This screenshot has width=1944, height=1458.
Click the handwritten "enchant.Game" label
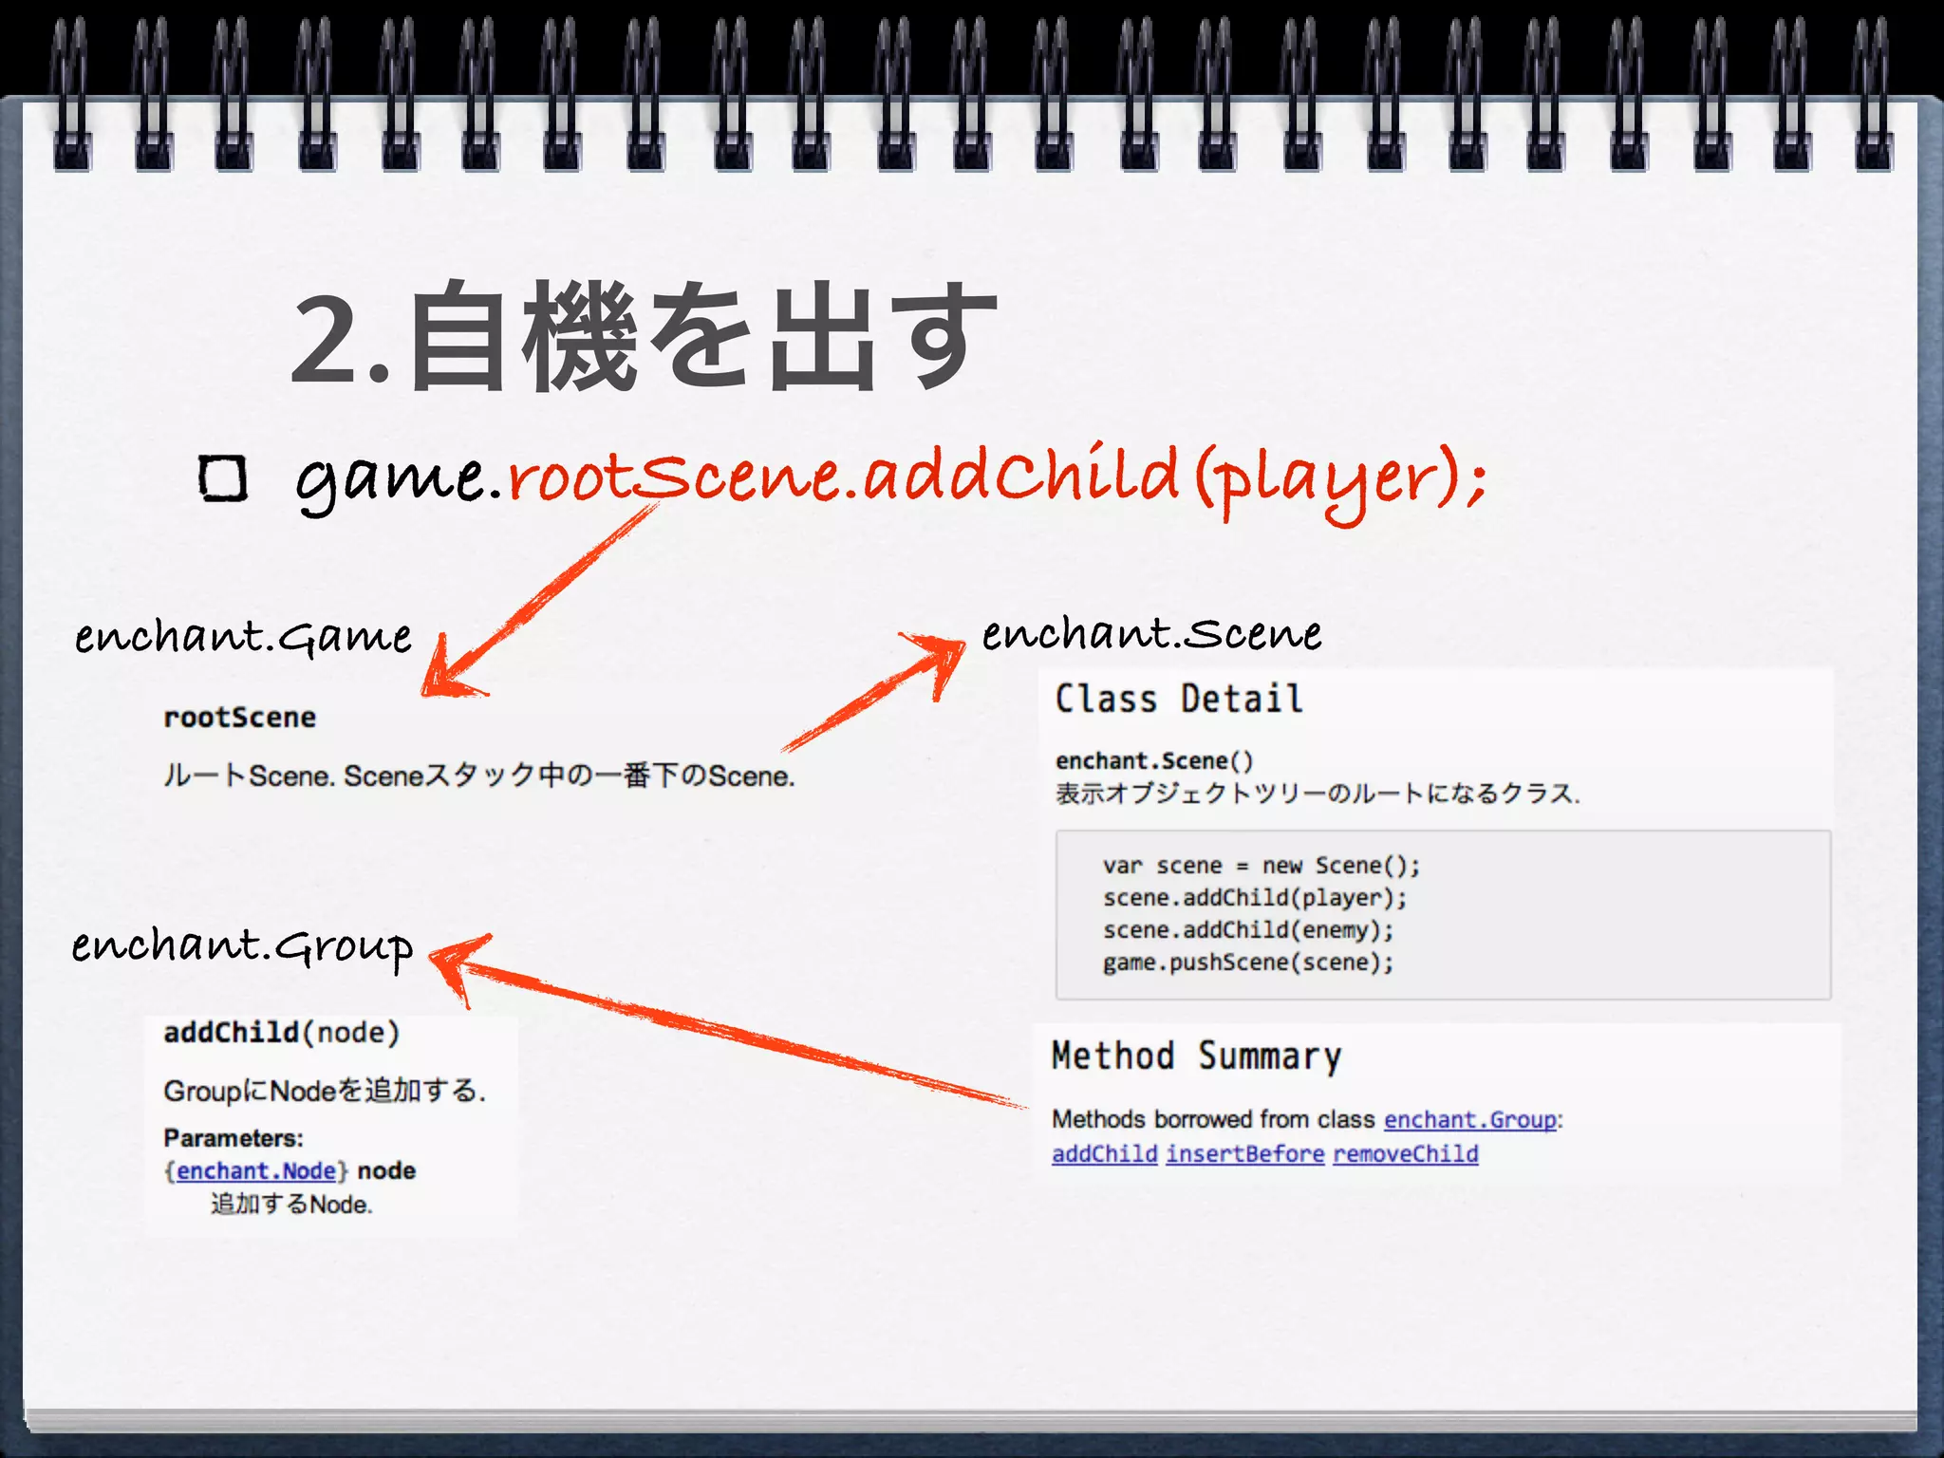point(244,636)
